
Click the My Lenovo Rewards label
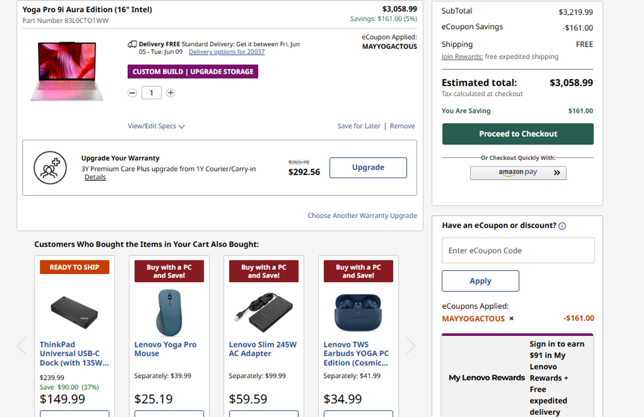[x=487, y=377]
